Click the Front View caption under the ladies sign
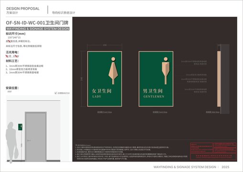243x172 pixels. pos(105,112)
